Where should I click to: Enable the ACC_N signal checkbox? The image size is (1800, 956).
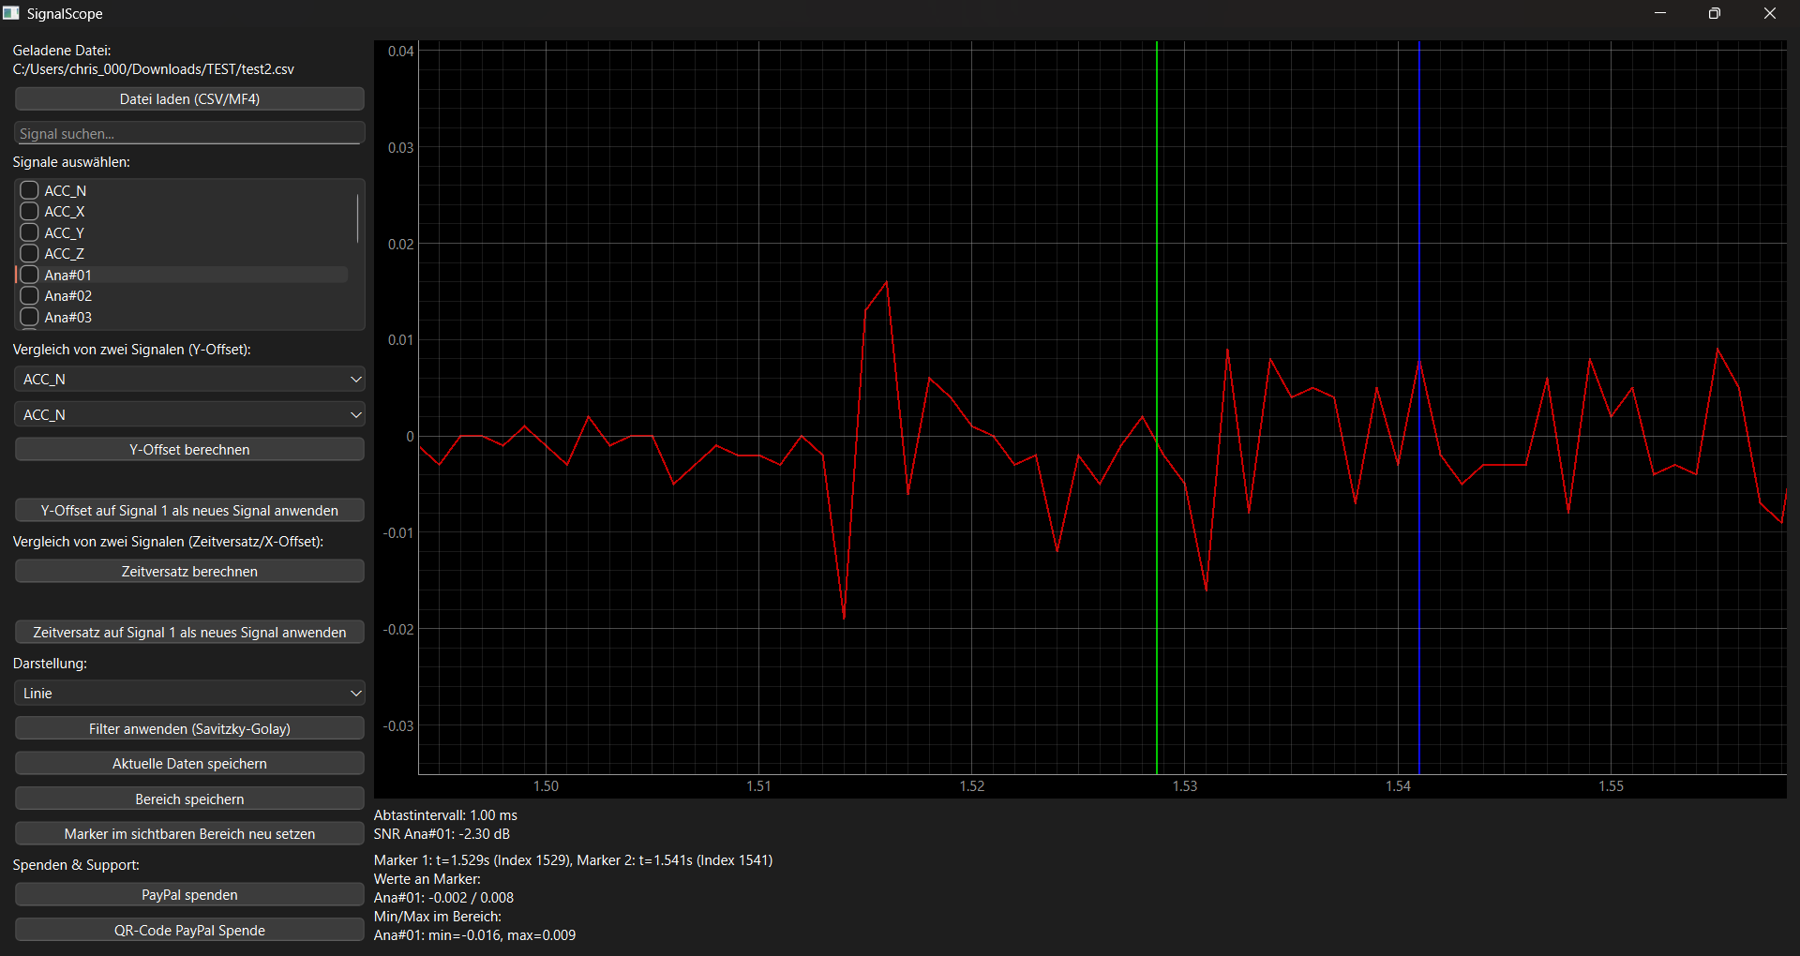29,190
